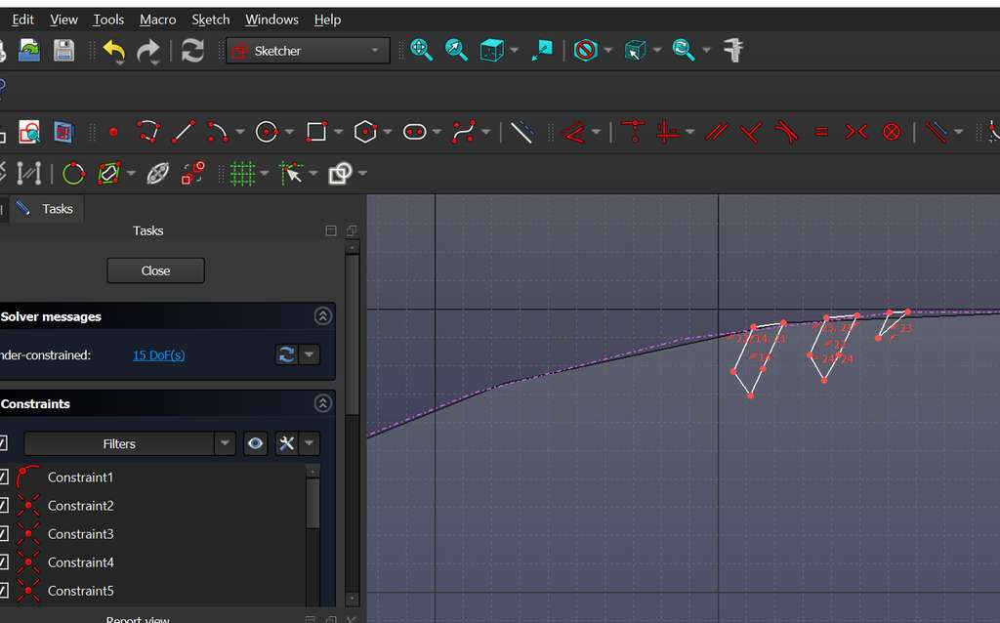The height and width of the screenshot is (623, 1000).
Task: Open the solver refresh dropdown arrow
Action: pos(310,354)
